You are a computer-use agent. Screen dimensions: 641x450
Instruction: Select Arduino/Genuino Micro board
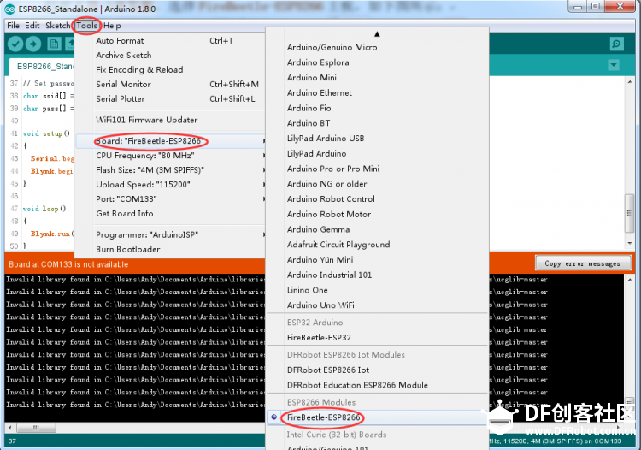(x=377, y=47)
